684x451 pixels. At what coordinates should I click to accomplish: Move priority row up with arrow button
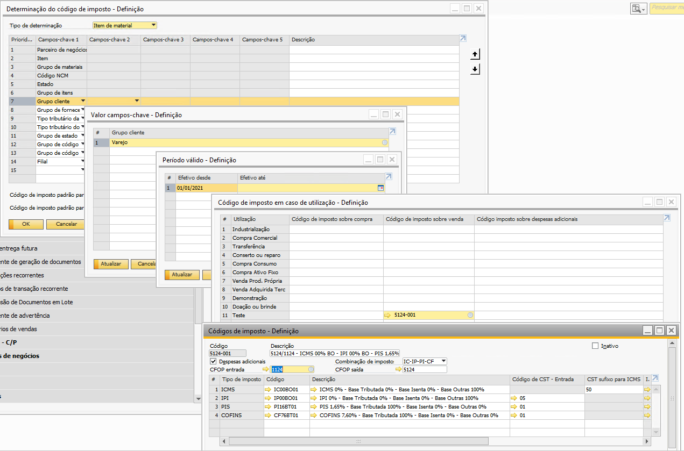475,54
